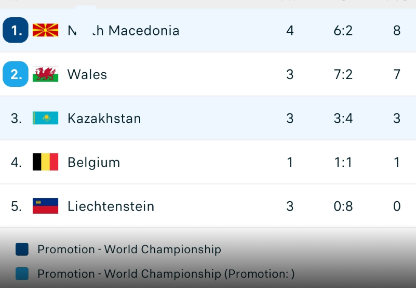Click North Macedonia points value 8
The width and height of the screenshot is (416, 288).
coord(397,31)
